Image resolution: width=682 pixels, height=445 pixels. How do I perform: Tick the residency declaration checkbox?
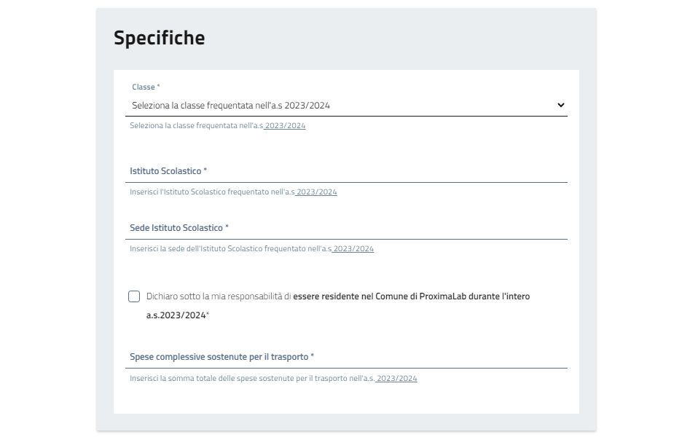(x=134, y=296)
